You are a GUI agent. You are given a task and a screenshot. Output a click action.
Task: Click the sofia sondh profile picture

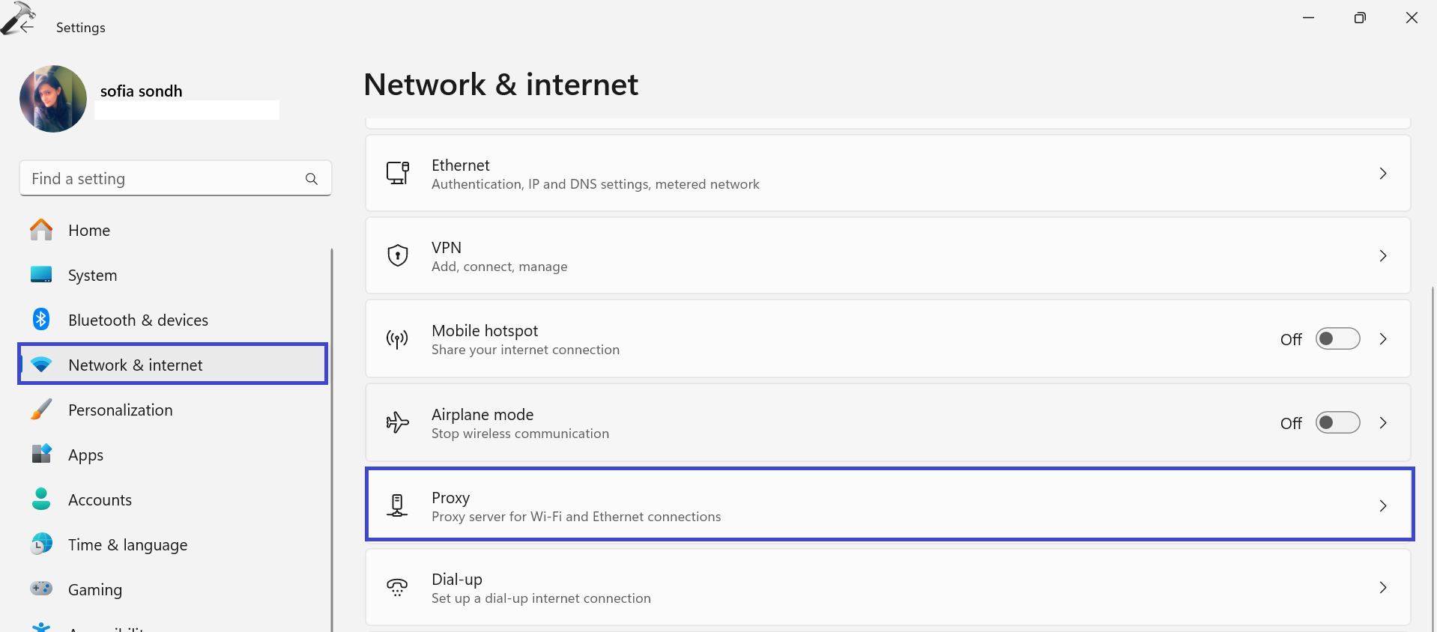click(x=53, y=99)
